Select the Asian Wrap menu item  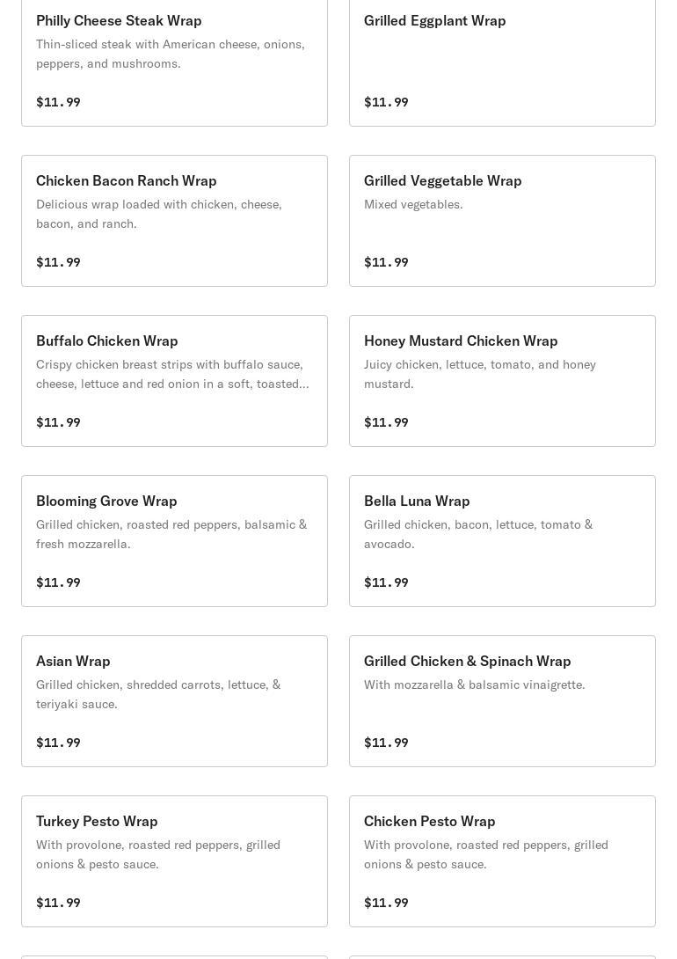coord(174,701)
